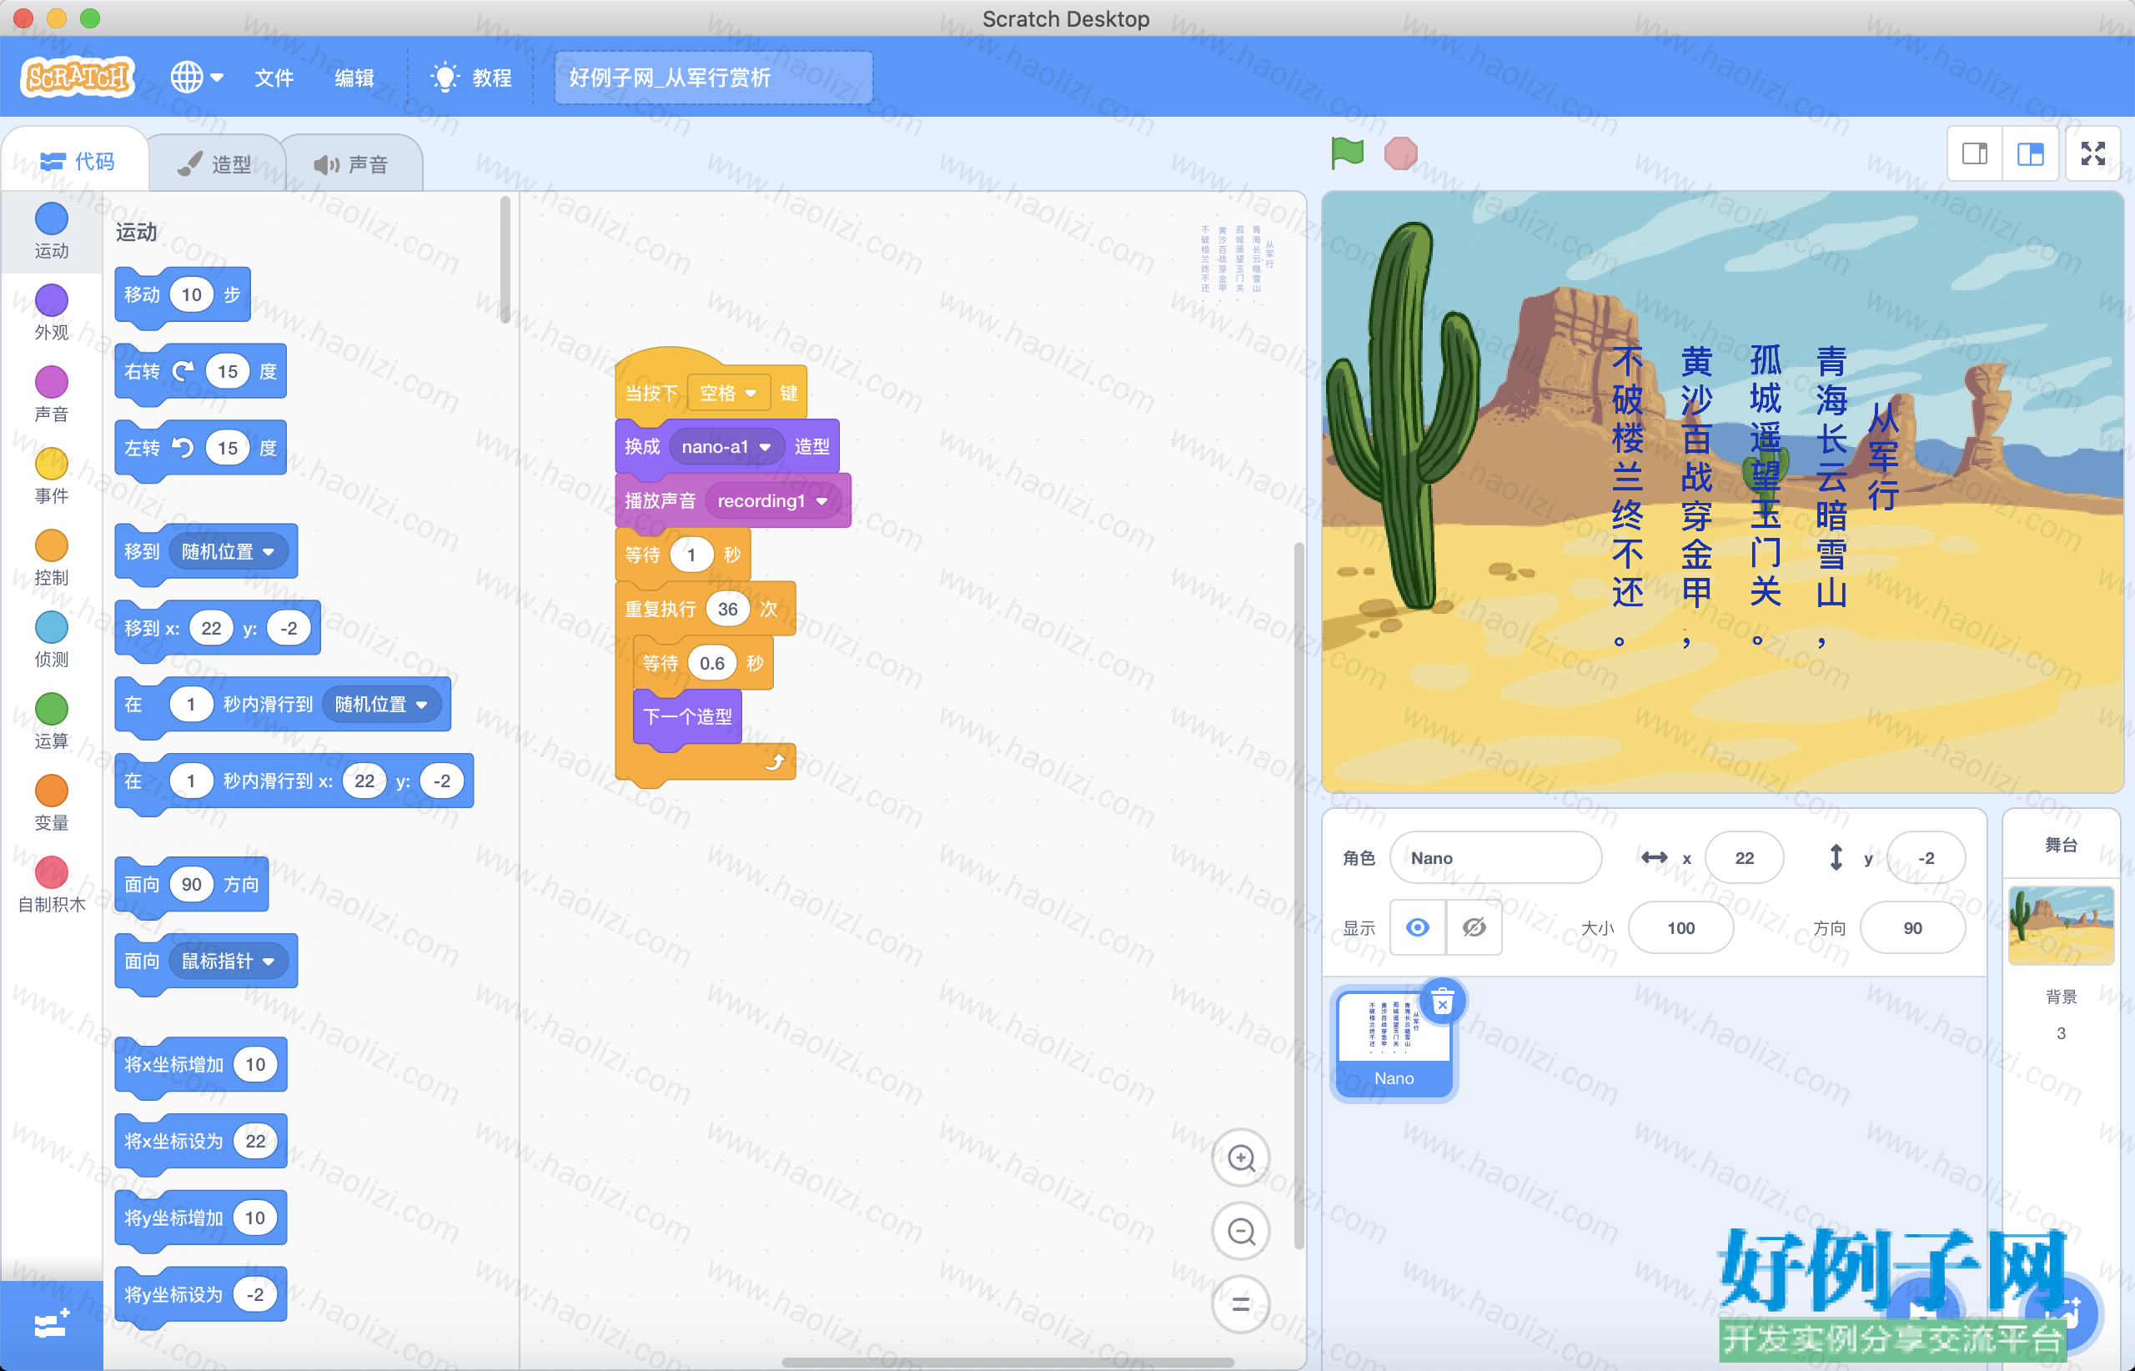Viewport: 2135px width, 1371px height.
Task: Switch to large stage layout
Action: click(2030, 154)
